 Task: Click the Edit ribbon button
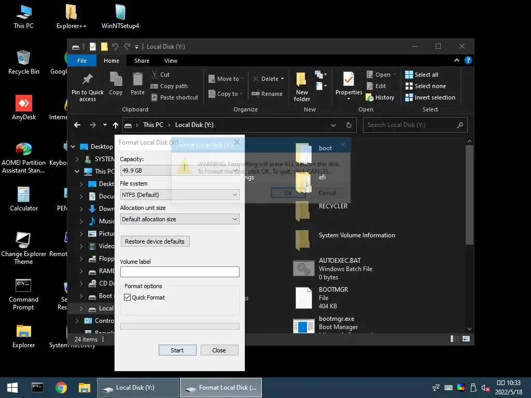[x=376, y=86]
